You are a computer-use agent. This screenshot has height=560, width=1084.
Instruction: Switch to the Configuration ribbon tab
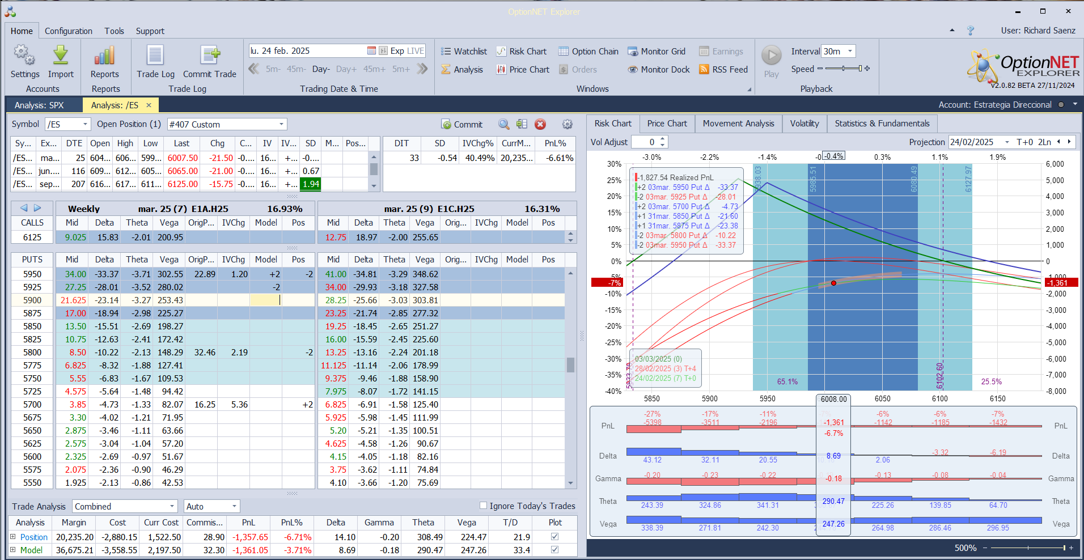pos(69,31)
